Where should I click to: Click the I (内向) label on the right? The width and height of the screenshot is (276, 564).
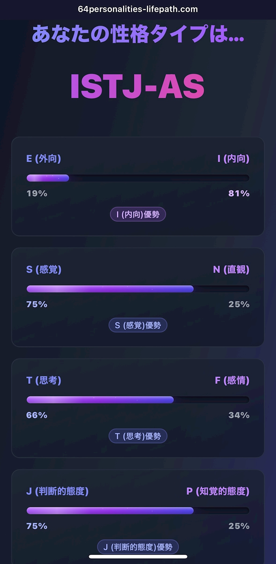233,159
